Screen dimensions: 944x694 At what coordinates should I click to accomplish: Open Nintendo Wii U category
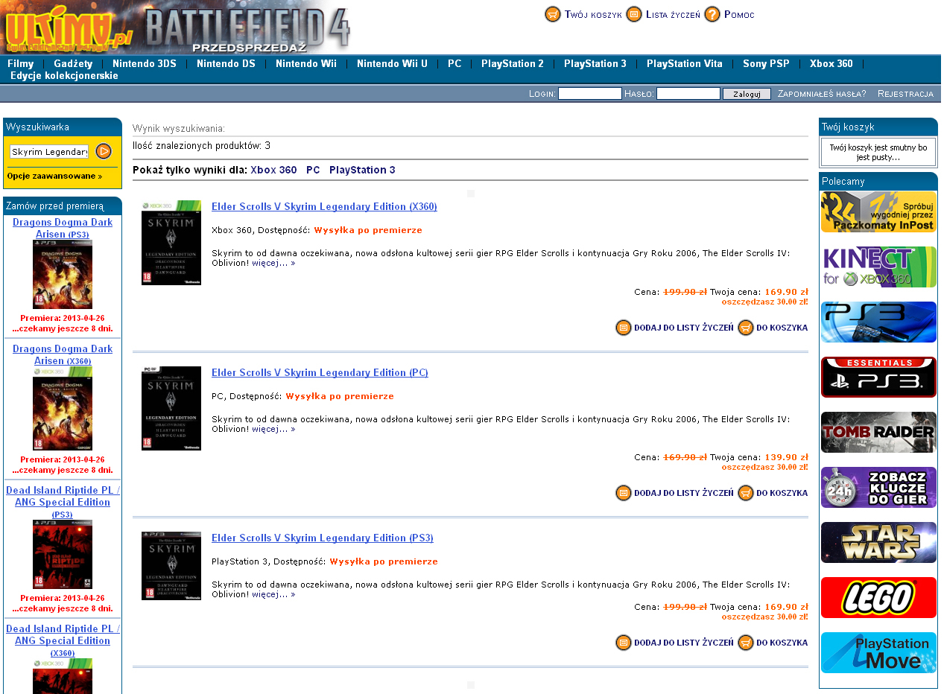[x=392, y=64]
